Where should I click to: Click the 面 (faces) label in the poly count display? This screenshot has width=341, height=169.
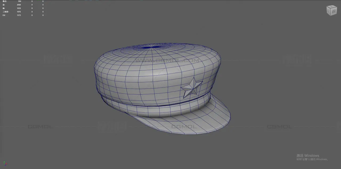pos(3,8)
